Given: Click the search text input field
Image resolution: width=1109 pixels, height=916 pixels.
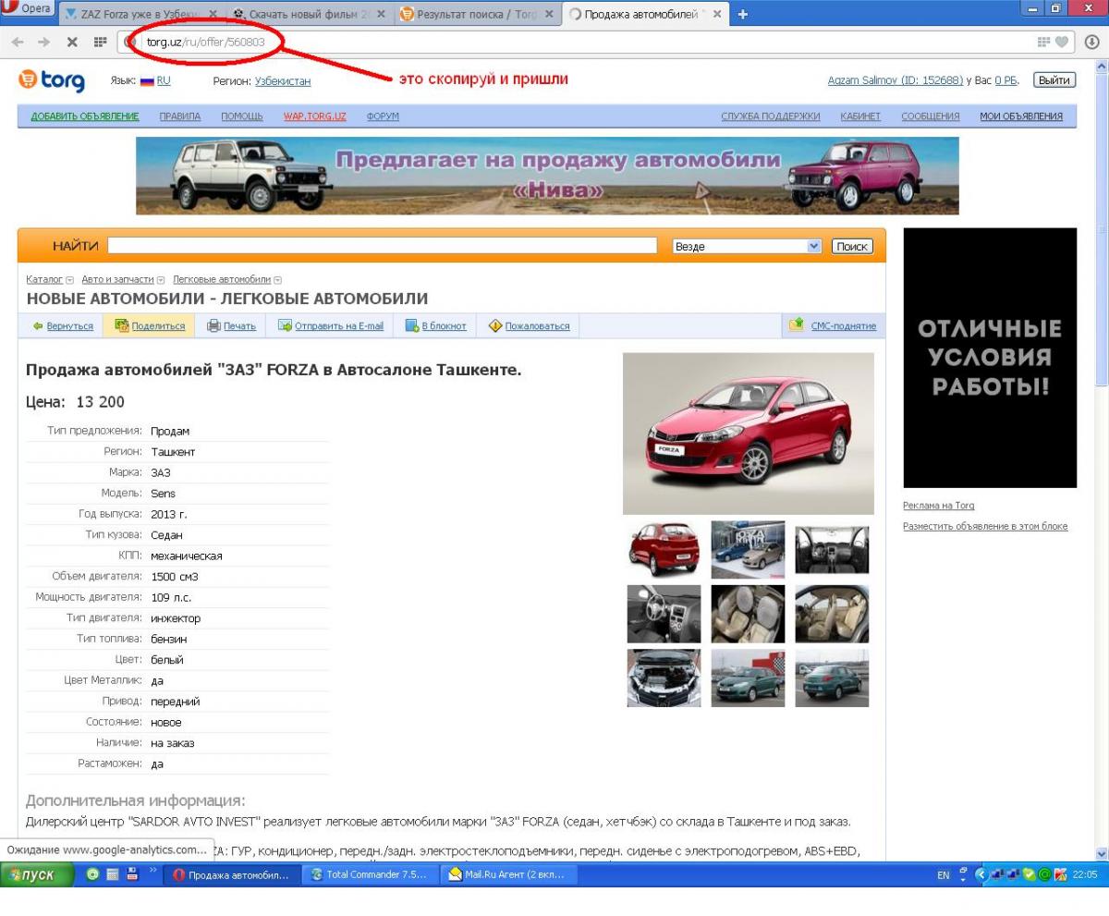Looking at the screenshot, I should tap(381, 247).
